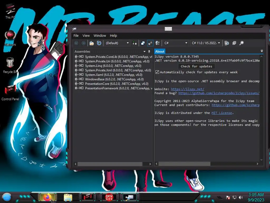The width and height of the screenshot is (270, 203).
Task: Open the MIT License link
Action: pos(221,113)
